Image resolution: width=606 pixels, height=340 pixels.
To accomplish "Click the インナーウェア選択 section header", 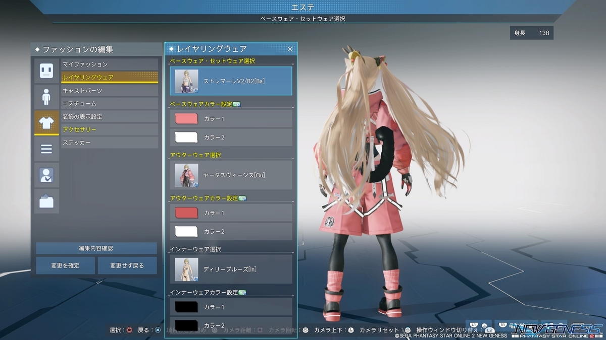I will [195, 249].
